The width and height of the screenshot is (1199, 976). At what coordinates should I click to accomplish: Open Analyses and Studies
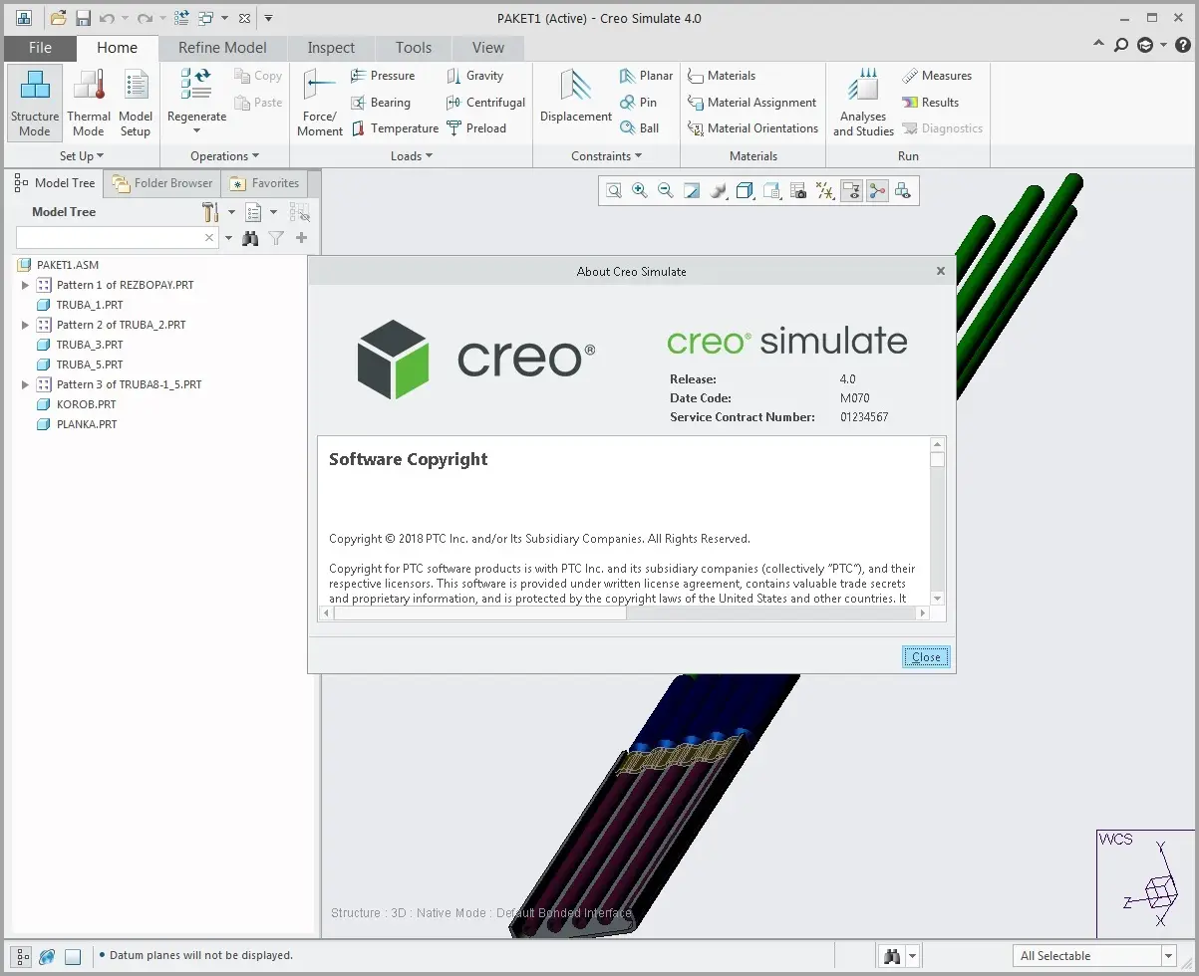[x=861, y=101]
